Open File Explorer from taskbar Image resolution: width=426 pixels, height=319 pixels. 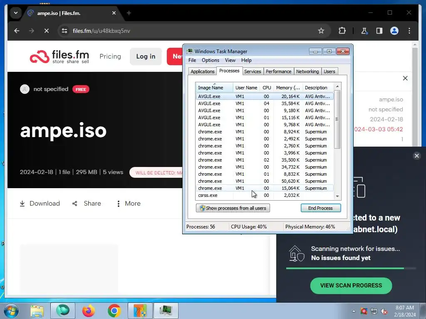(37, 311)
